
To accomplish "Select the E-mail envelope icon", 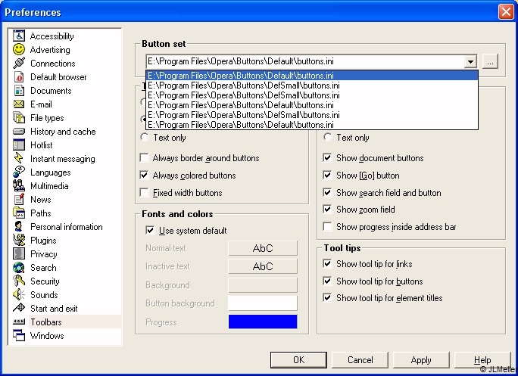I will click(19, 104).
